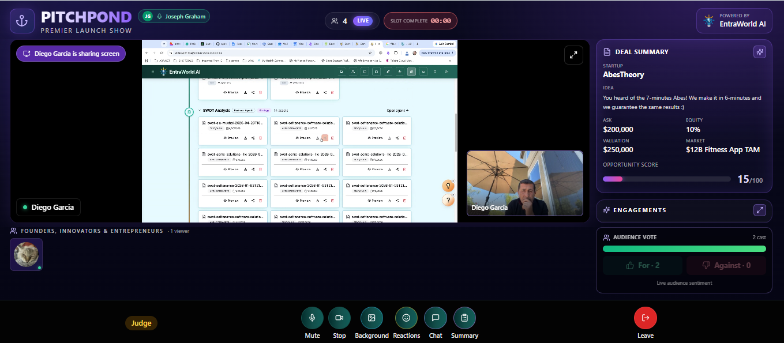Click the LIVE badge
The image size is (784, 343).
[362, 21]
